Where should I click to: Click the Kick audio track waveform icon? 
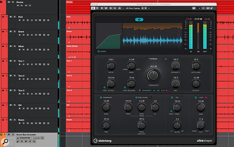tap(3, 17)
